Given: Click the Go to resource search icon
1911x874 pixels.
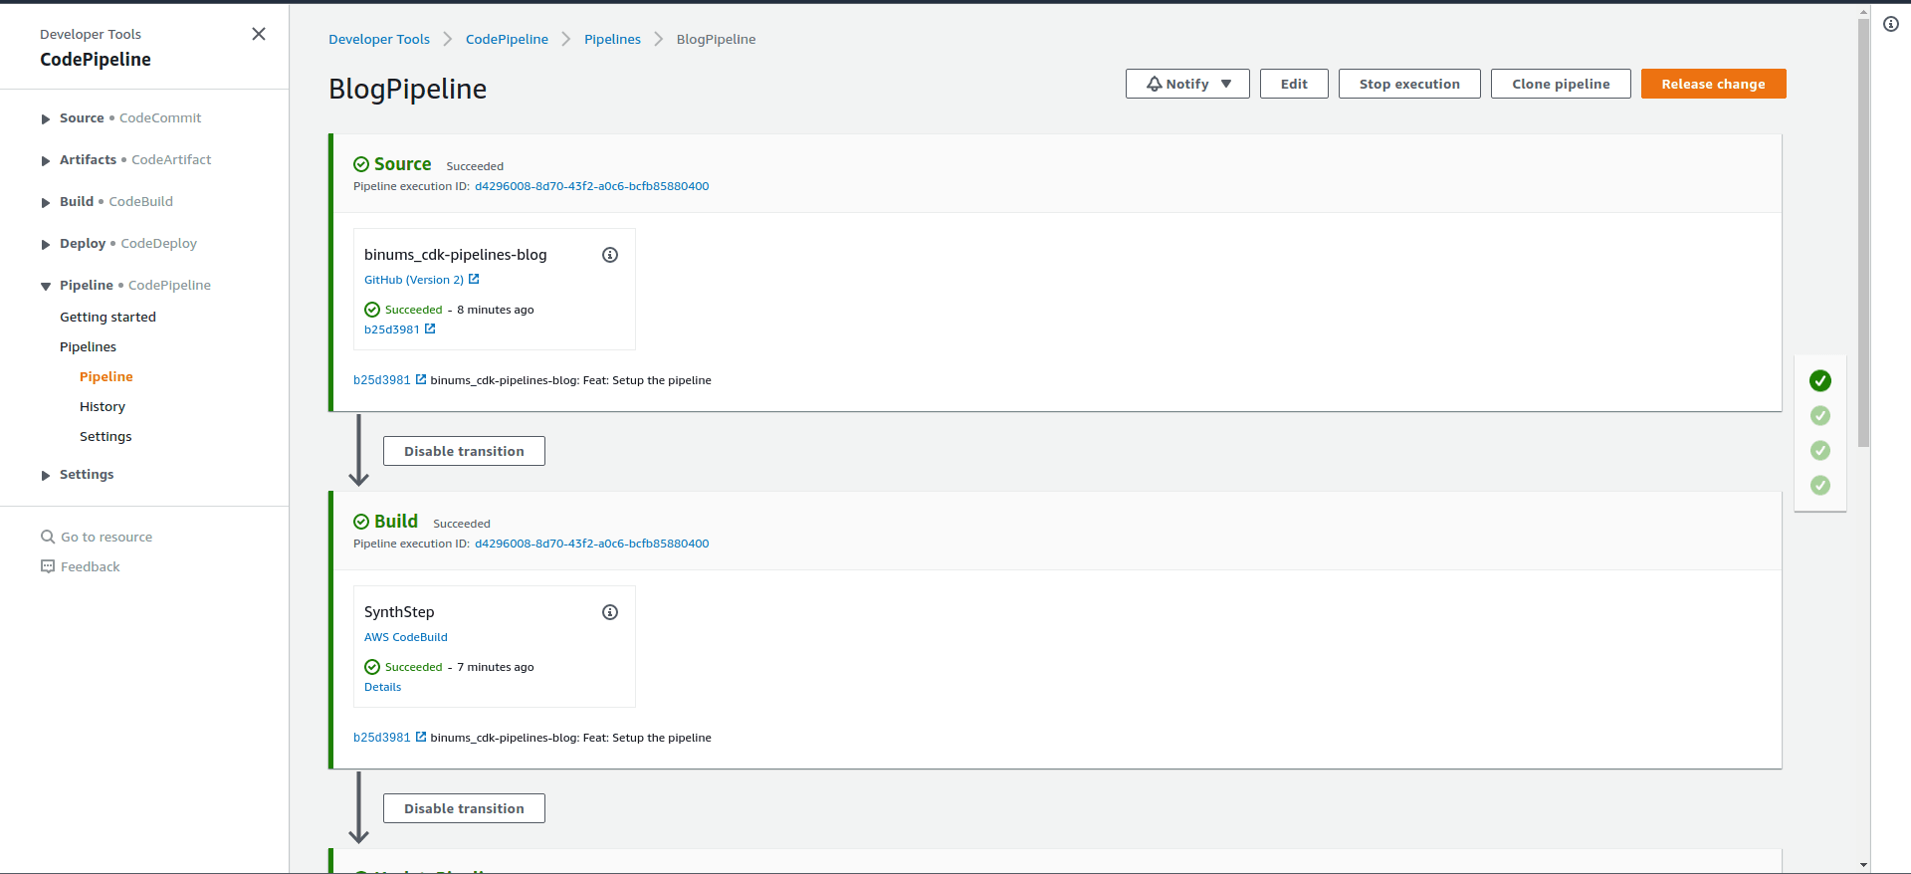Looking at the screenshot, I should click(48, 537).
